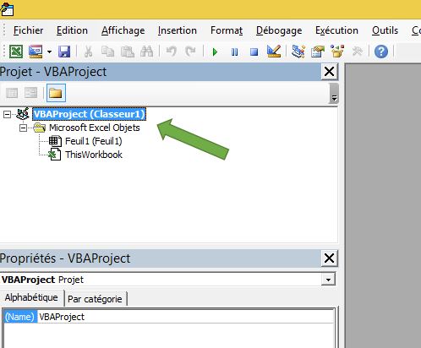Open Properties Window toolbar icon
The image size is (421, 348).
[x=318, y=52]
